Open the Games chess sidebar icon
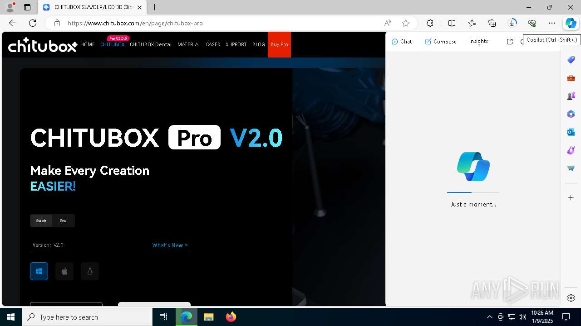This screenshot has height=326, width=581. pos(571,96)
